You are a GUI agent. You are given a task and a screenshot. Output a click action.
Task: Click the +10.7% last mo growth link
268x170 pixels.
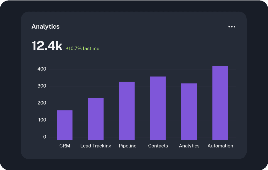[x=83, y=48]
